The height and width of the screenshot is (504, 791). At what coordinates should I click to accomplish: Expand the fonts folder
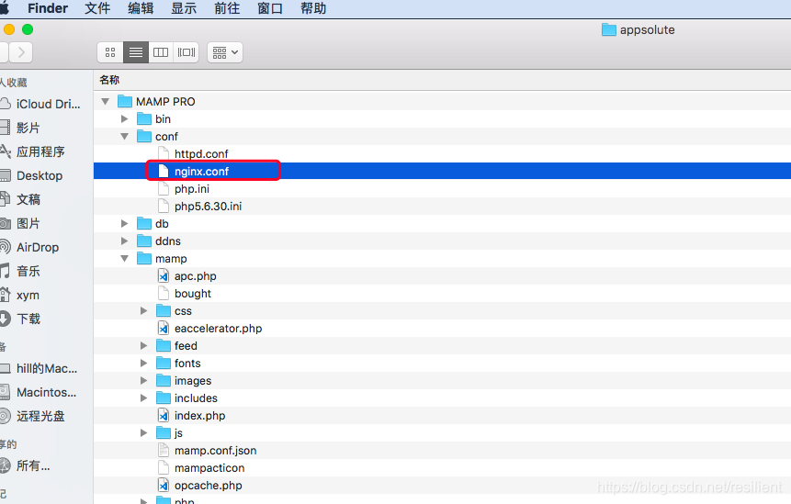click(x=143, y=364)
